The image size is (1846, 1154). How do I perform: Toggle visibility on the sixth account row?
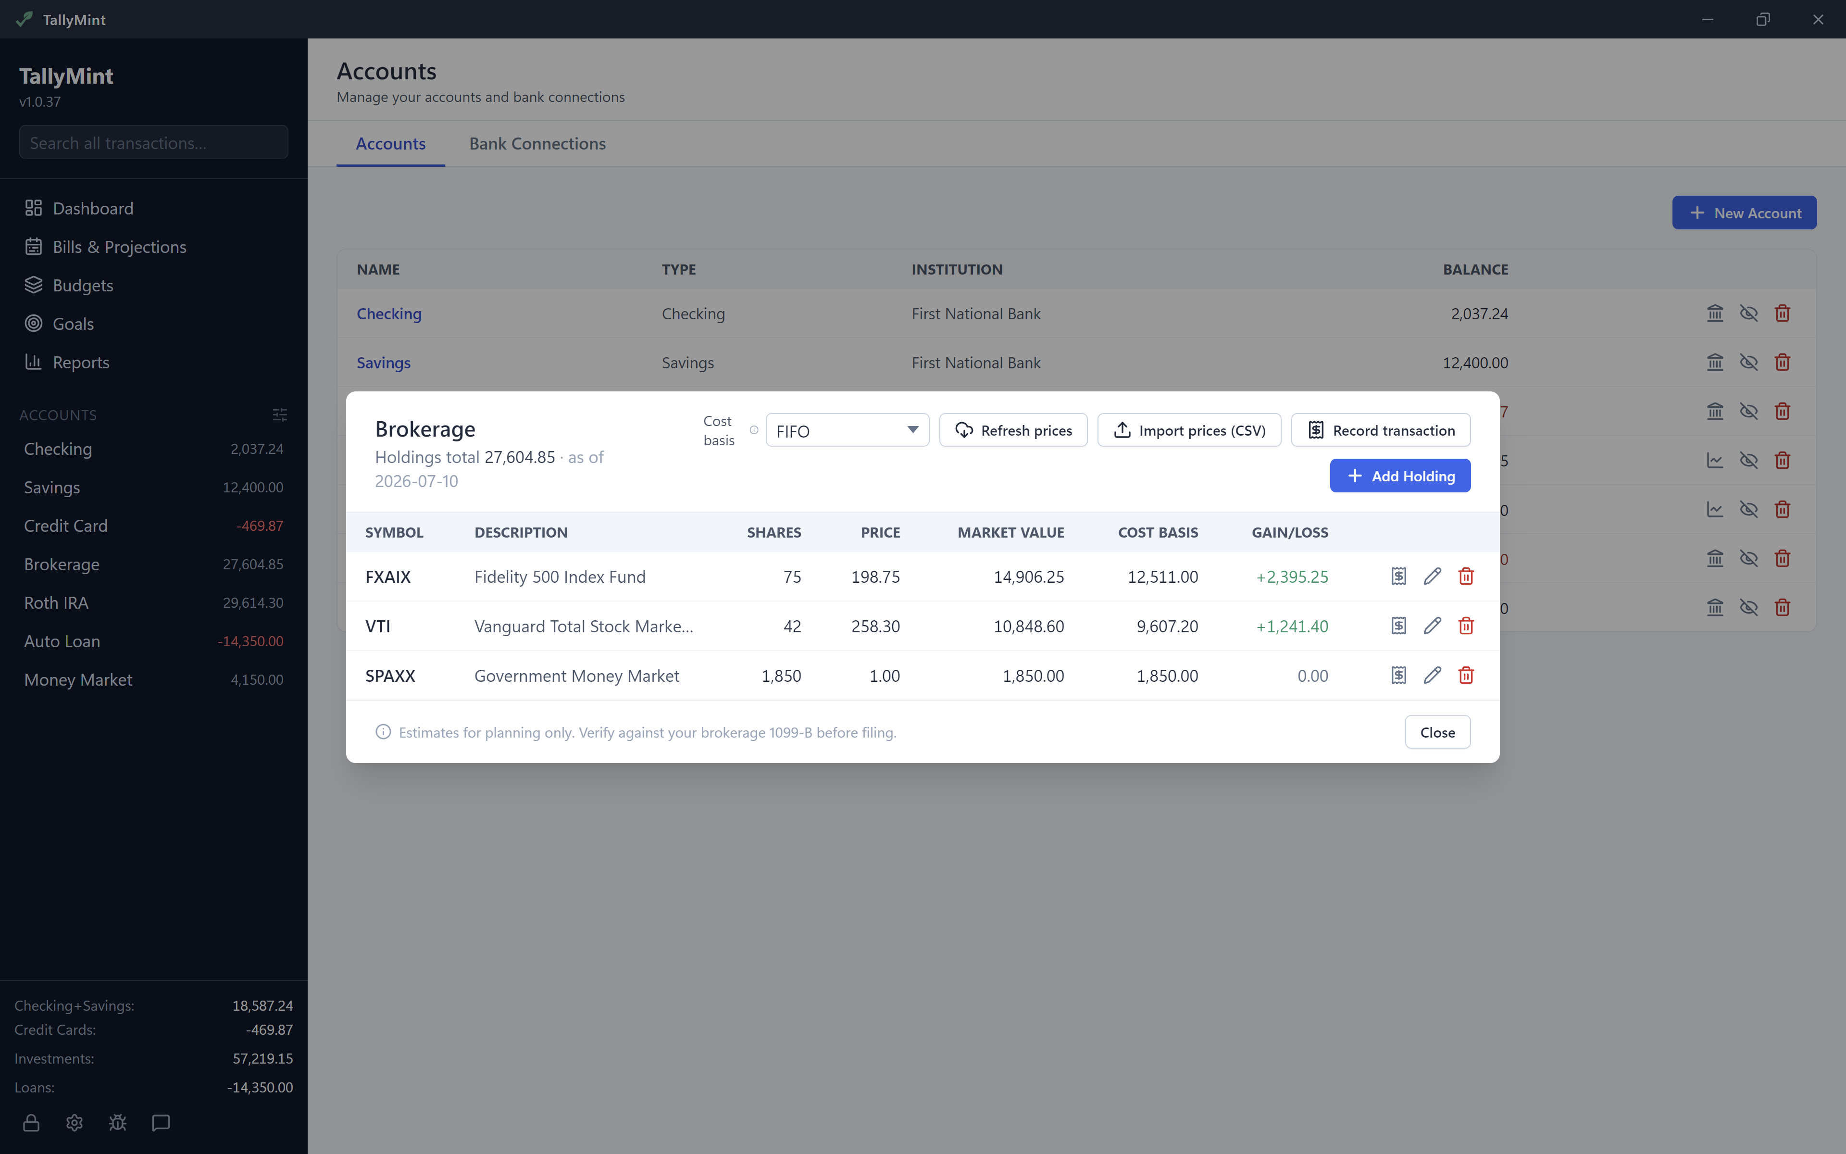coord(1748,559)
